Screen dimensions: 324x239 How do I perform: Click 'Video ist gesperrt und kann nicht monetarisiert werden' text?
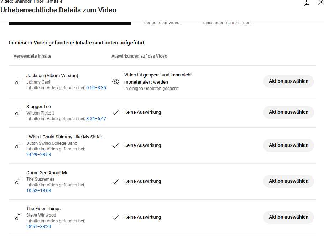point(158,79)
